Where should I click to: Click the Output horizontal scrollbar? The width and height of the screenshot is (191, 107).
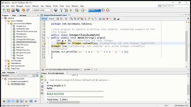(64, 102)
